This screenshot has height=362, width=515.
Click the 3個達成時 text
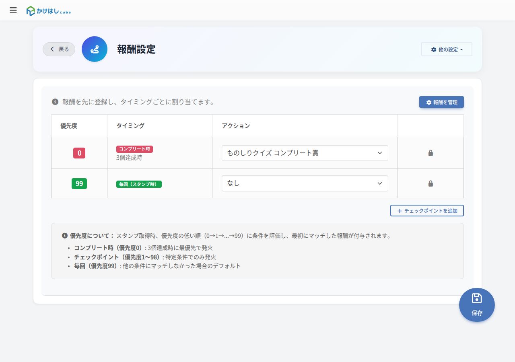[129, 158]
